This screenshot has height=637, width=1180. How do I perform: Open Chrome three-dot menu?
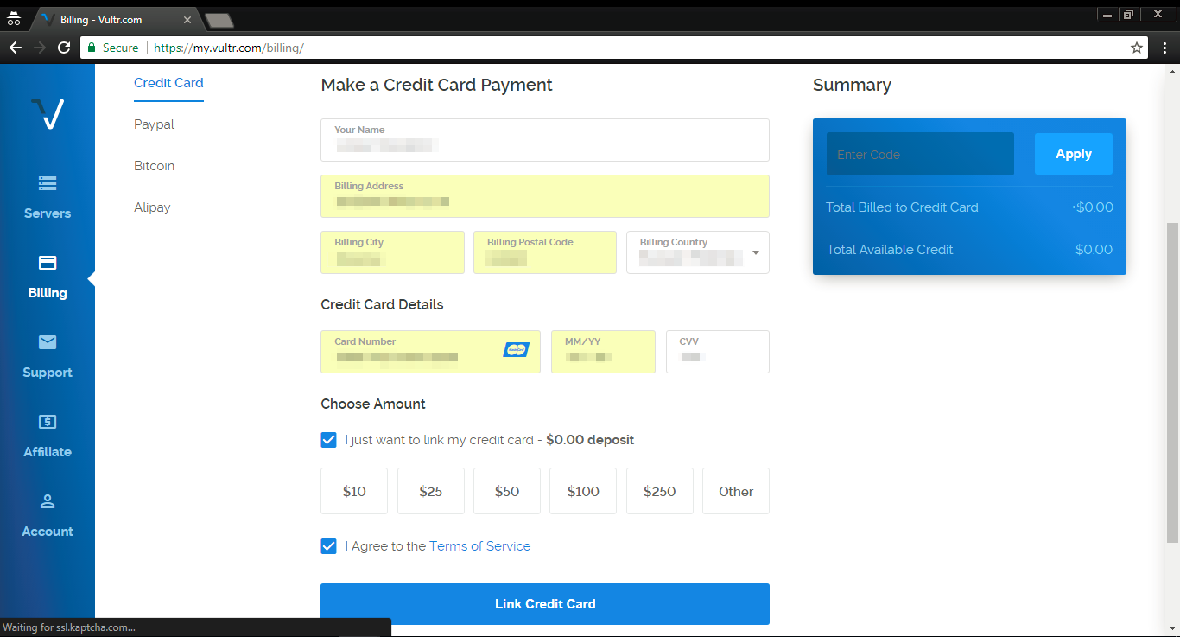[1164, 48]
